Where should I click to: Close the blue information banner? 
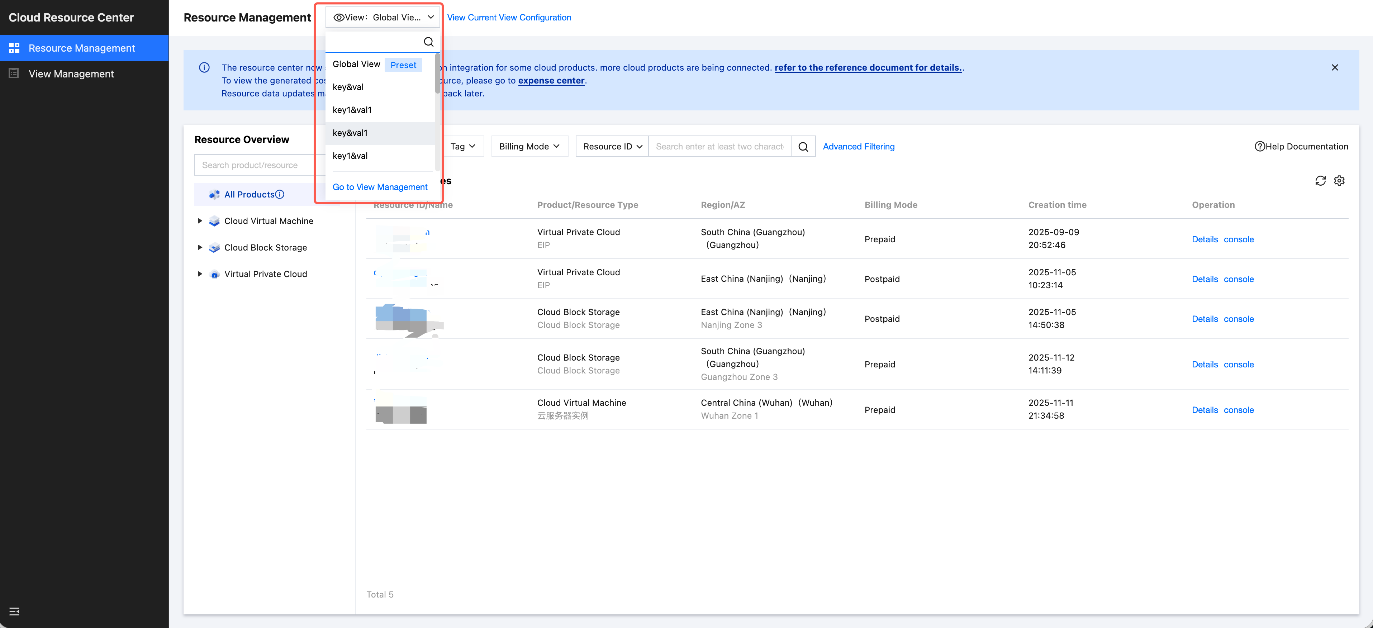(x=1335, y=67)
